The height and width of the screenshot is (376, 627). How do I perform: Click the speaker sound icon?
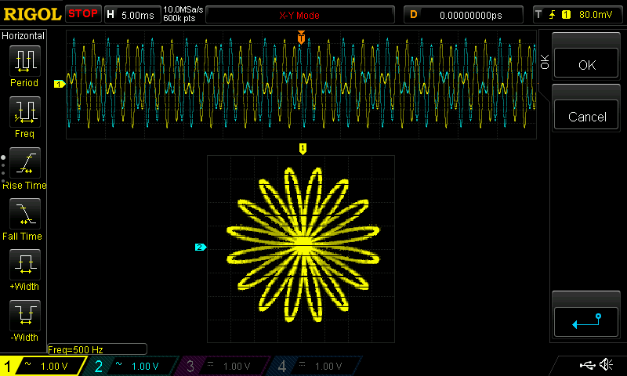606,365
